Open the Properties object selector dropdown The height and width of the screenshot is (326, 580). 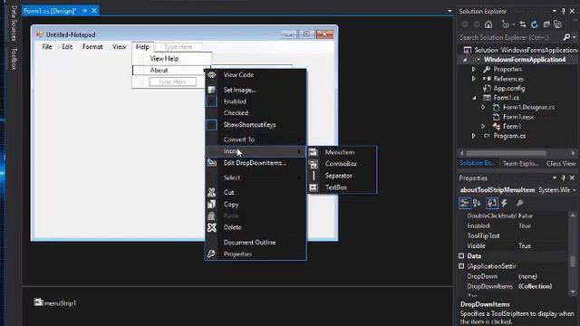pyautogui.click(x=574, y=190)
